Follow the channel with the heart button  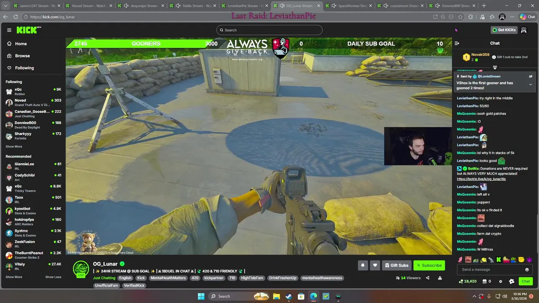pos(375,266)
